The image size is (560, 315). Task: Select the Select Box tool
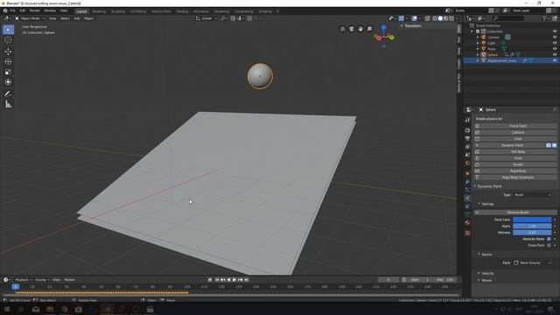8,30
